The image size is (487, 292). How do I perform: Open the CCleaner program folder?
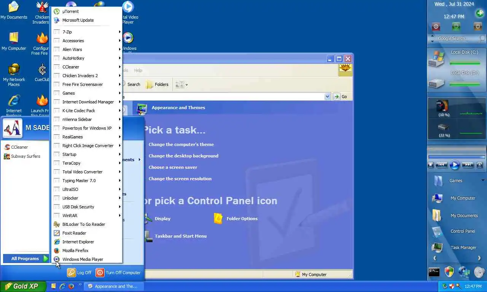[x=87, y=67]
